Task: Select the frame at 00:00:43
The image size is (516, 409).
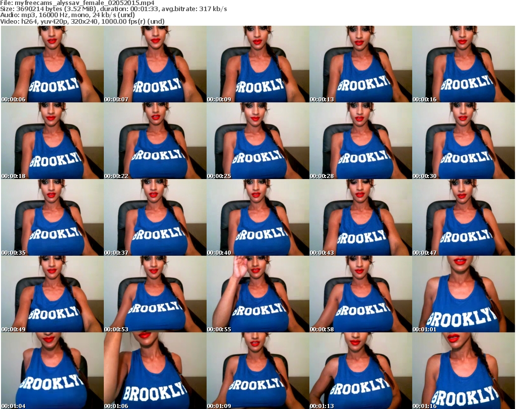Action: click(361, 218)
